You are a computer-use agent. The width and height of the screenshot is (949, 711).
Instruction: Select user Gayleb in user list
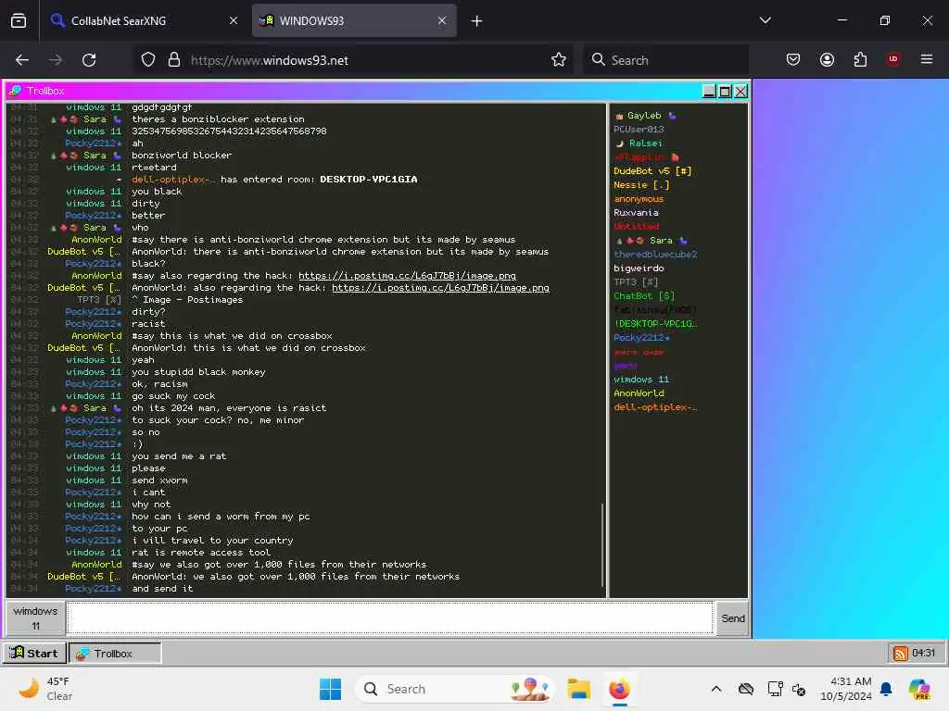(x=644, y=116)
